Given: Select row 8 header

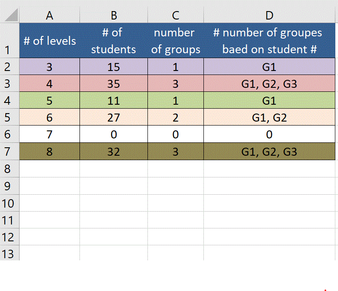Looking at the screenshot, I should [9, 169].
